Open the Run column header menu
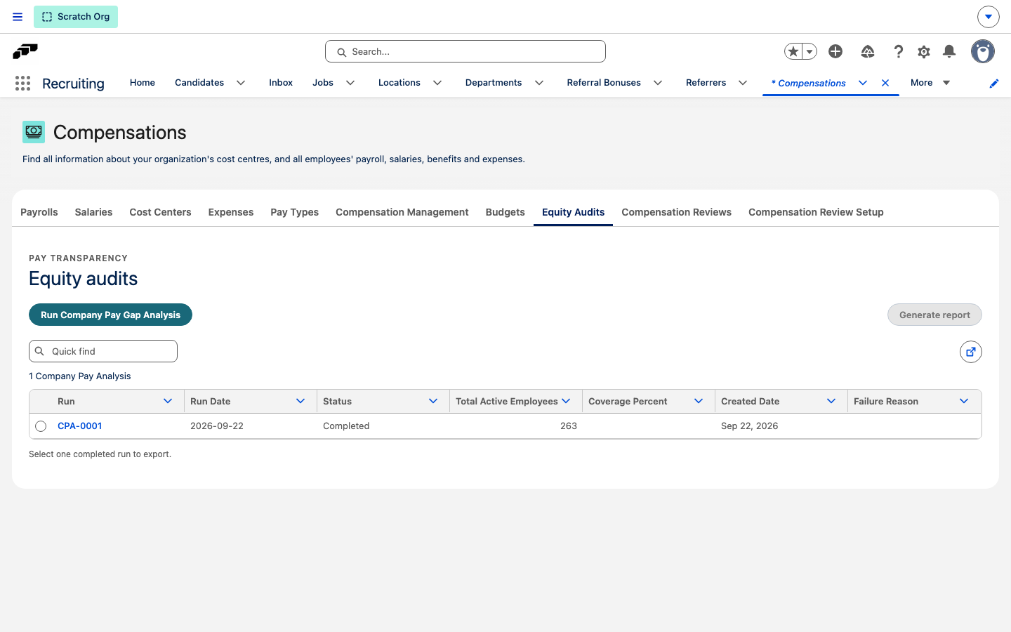 pos(168,401)
